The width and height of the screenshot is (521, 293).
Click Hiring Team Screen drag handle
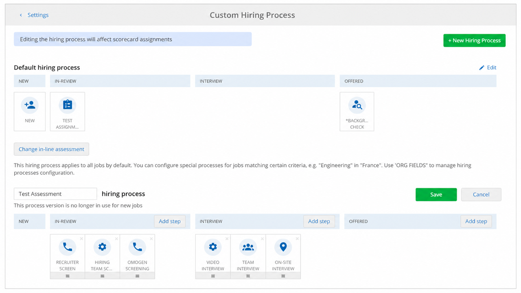pyautogui.click(x=102, y=276)
